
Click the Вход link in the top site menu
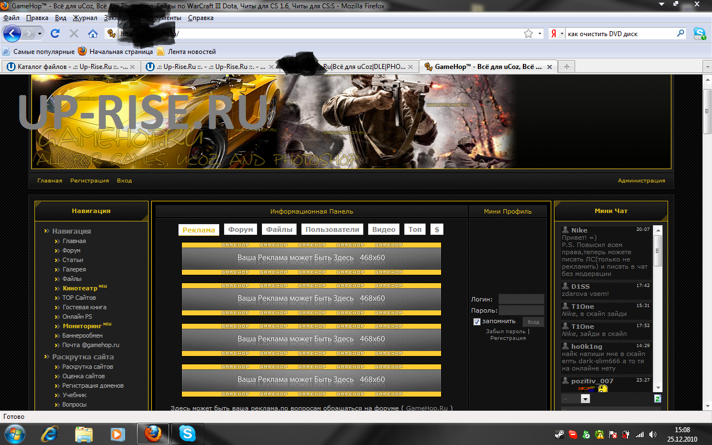(125, 181)
